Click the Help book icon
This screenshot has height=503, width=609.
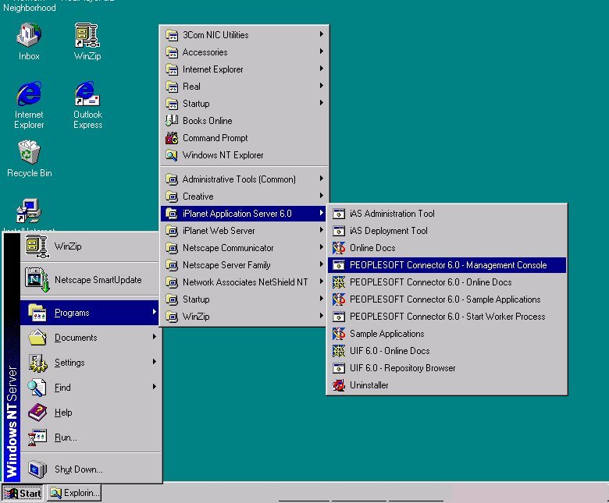(37, 413)
